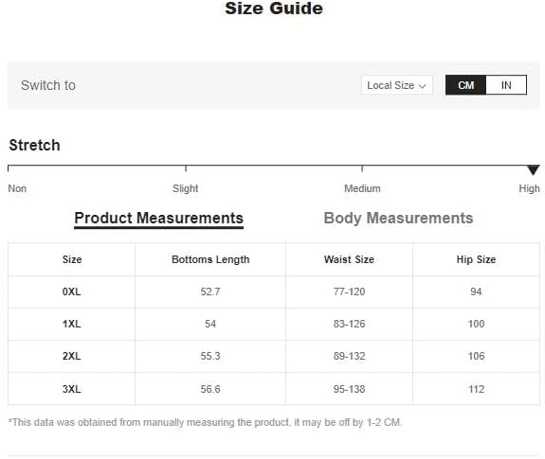The width and height of the screenshot is (545, 459).
Task: Open the Local Size dropdown
Action: (x=397, y=85)
